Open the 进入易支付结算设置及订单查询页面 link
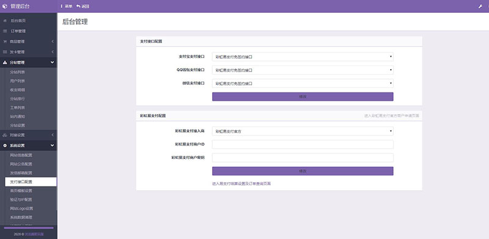The height and width of the screenshot is (239, 489). [241, 184]
